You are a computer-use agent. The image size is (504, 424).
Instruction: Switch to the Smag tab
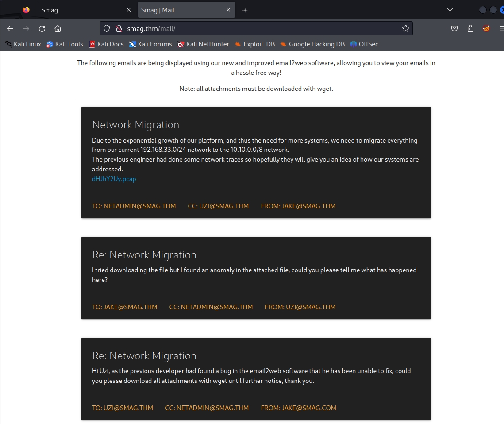pyautogui.click(x=80, y=10)
